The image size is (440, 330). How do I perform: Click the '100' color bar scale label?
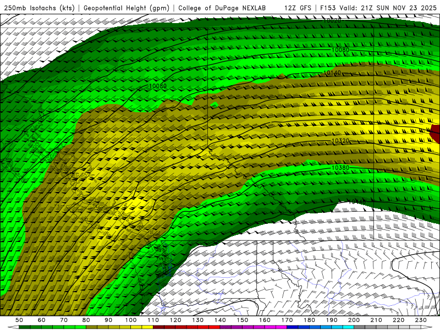click(131, 320)
